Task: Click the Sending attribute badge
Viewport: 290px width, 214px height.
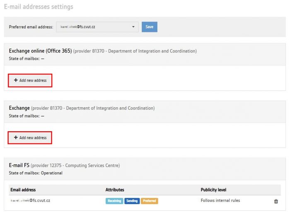Action: (132, 201)
